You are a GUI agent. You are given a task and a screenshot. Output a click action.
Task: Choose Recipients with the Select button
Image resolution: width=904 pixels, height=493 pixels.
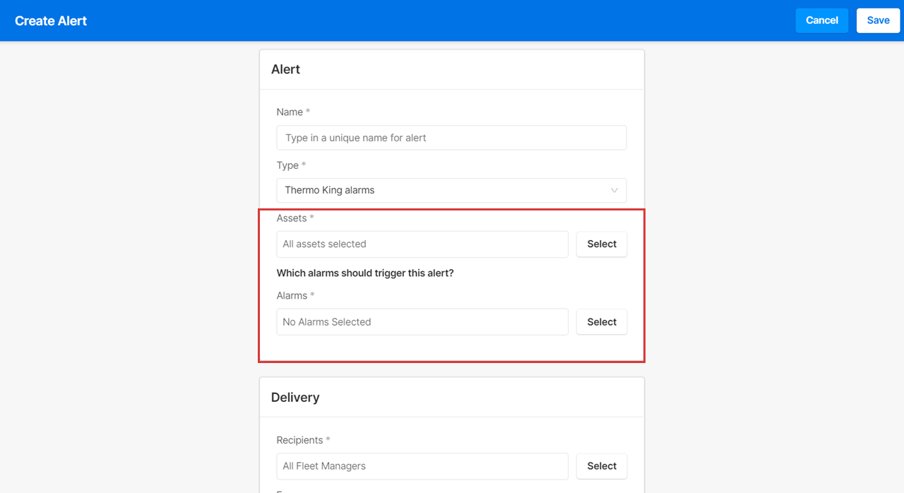601,465
